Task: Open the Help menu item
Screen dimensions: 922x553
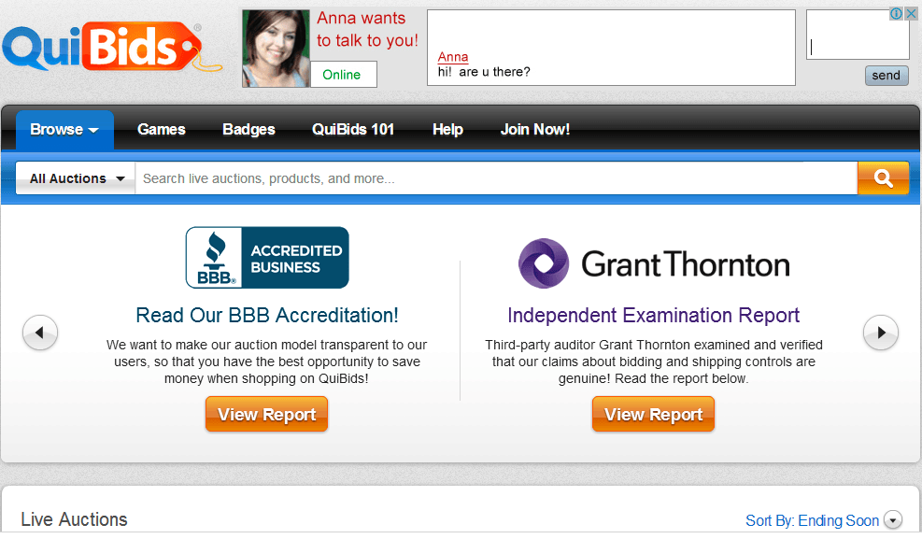Action: point(448,130)
